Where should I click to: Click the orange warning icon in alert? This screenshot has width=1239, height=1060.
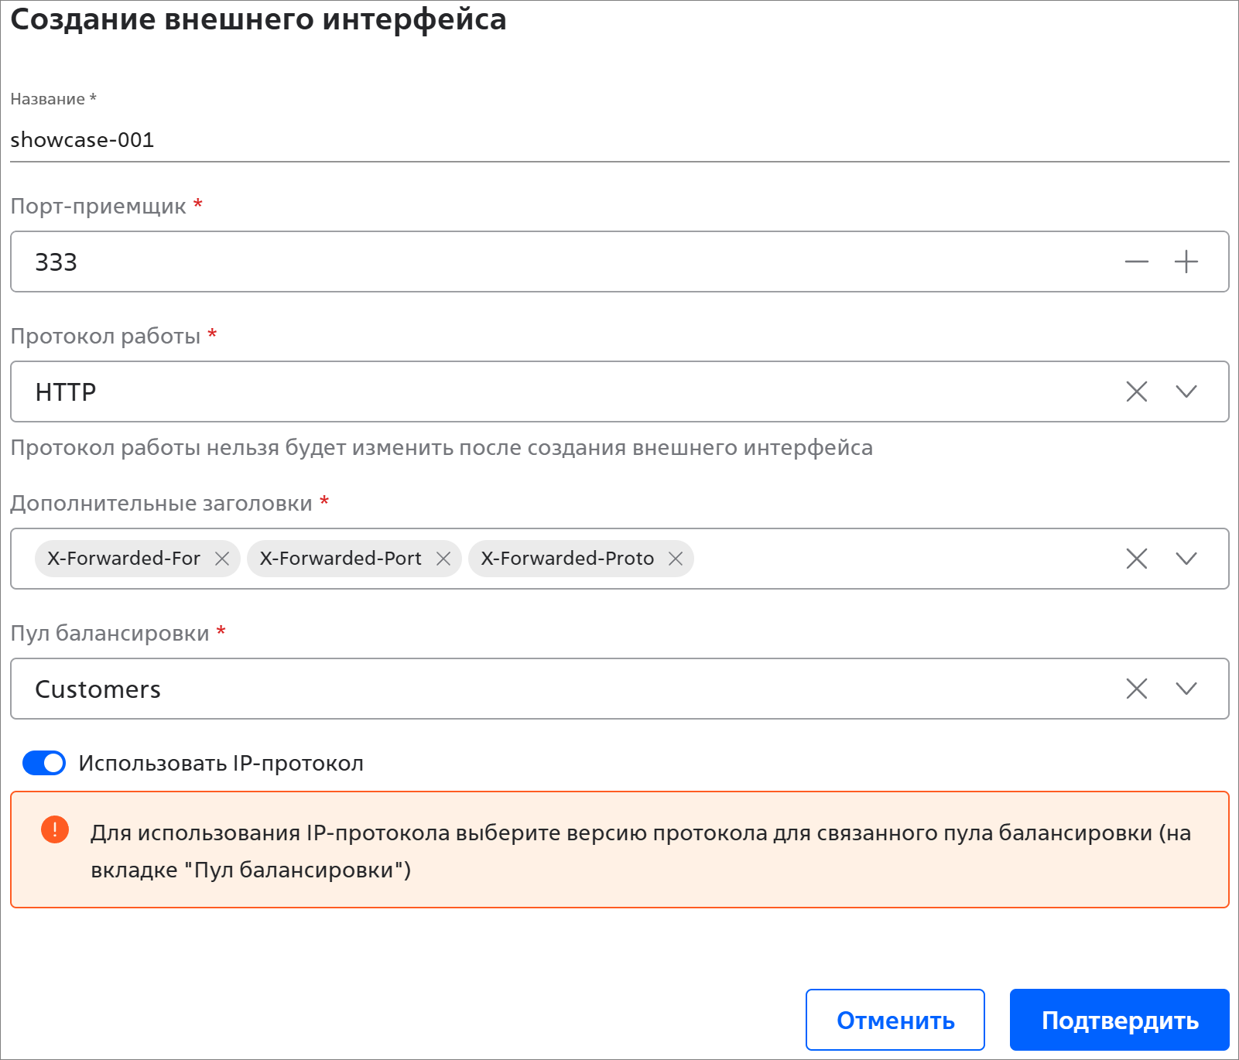pyautogui.click(x=55, y=829)
